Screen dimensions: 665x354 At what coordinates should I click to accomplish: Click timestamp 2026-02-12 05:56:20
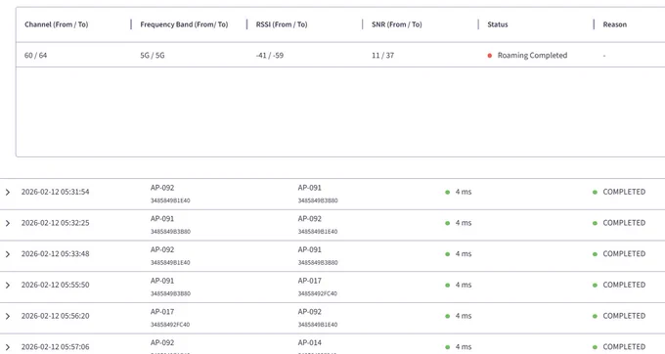point(55,316)
